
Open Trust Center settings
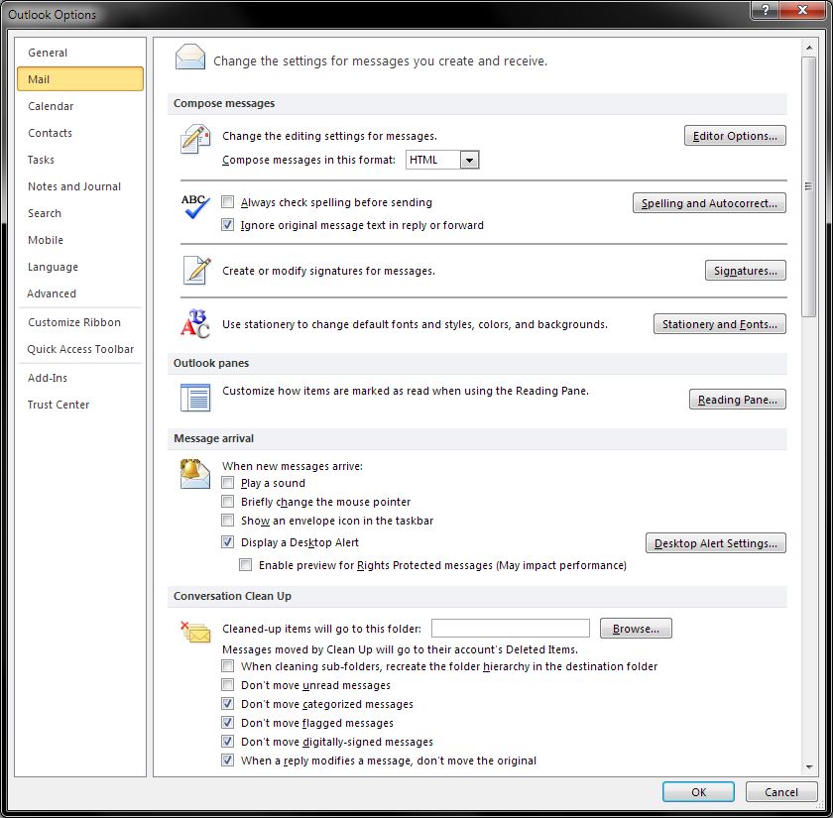tap(79, 405)
